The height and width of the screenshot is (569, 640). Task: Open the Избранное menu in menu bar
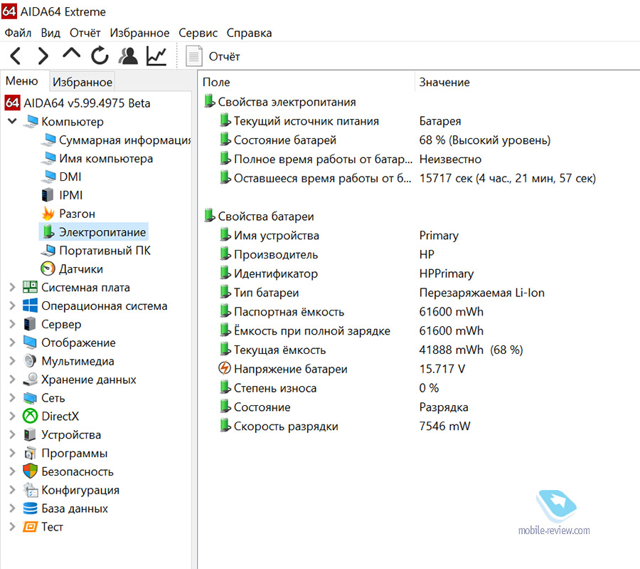[x=139, y=33]
